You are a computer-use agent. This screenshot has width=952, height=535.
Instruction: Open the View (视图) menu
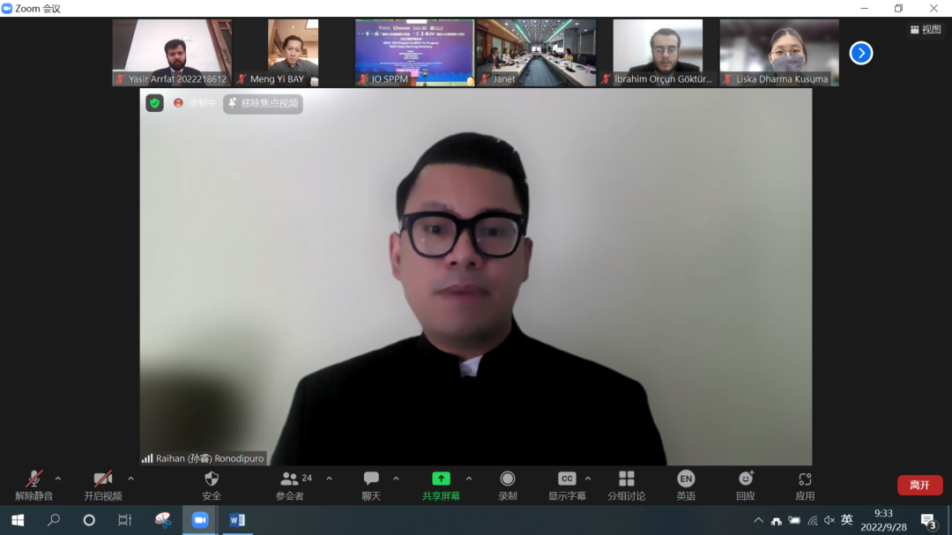tap(926, 29)
